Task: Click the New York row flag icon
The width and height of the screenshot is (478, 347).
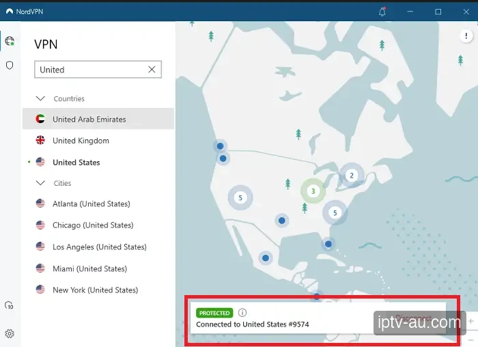Action: click(40, 290)
